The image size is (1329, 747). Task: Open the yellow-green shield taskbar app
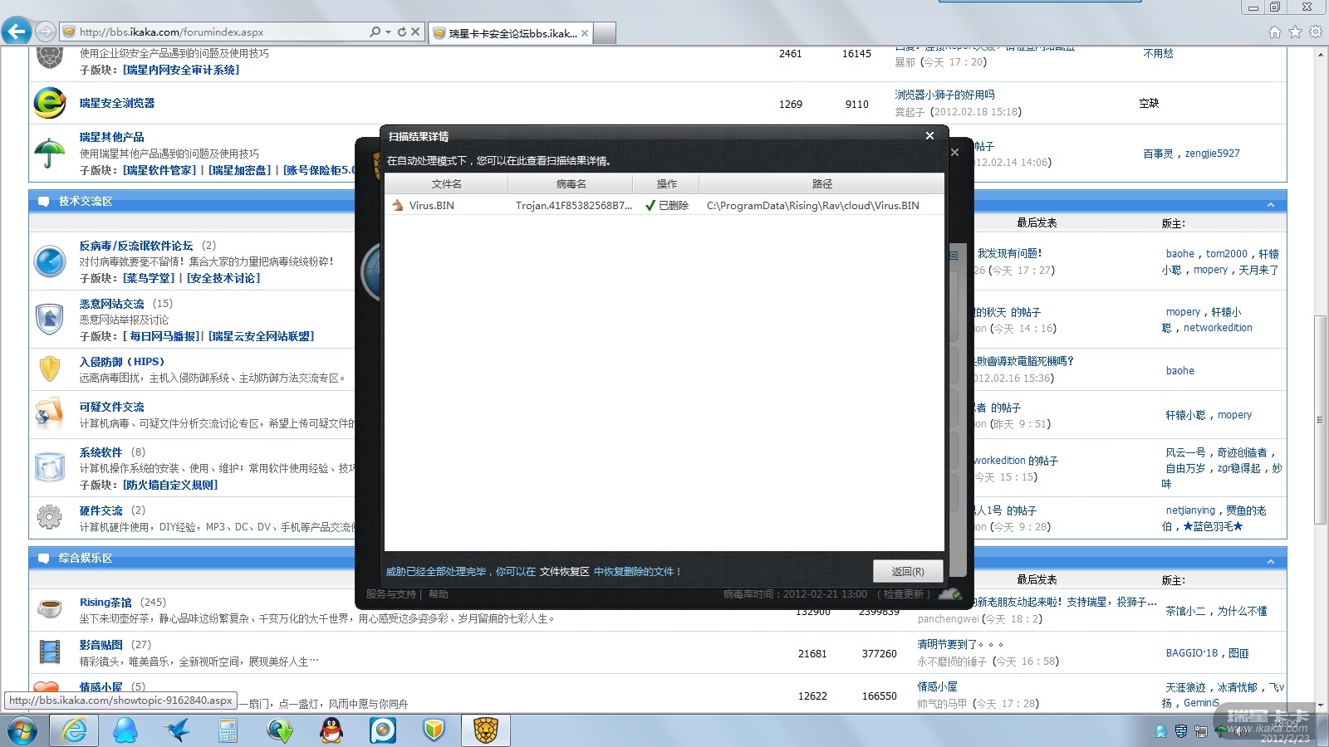pyautogui.click(x=434, y=730)
